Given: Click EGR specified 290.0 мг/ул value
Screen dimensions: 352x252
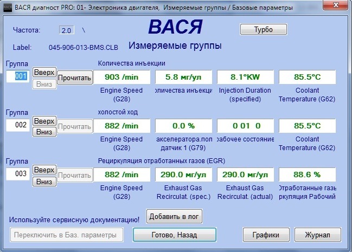Looking at the screenshot, I should 183,175.
